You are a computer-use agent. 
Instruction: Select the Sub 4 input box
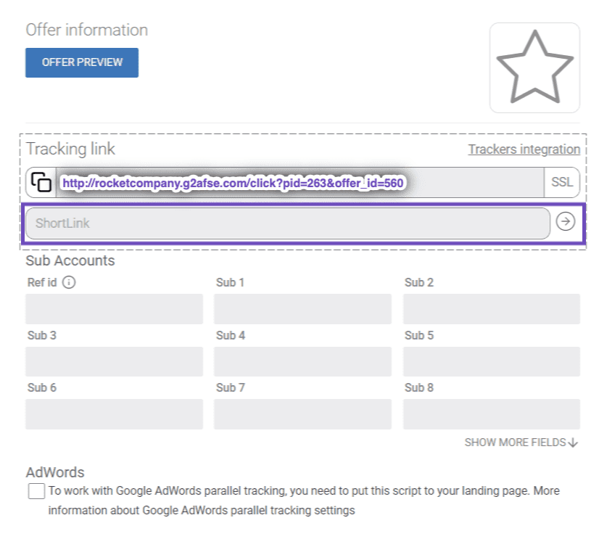(x=302, y=361)
